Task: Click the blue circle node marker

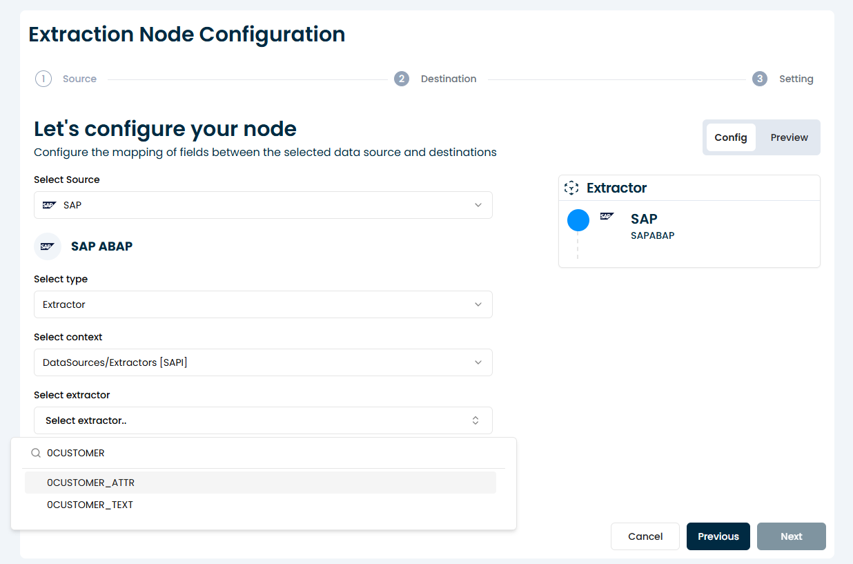Action: pos(578,220)
